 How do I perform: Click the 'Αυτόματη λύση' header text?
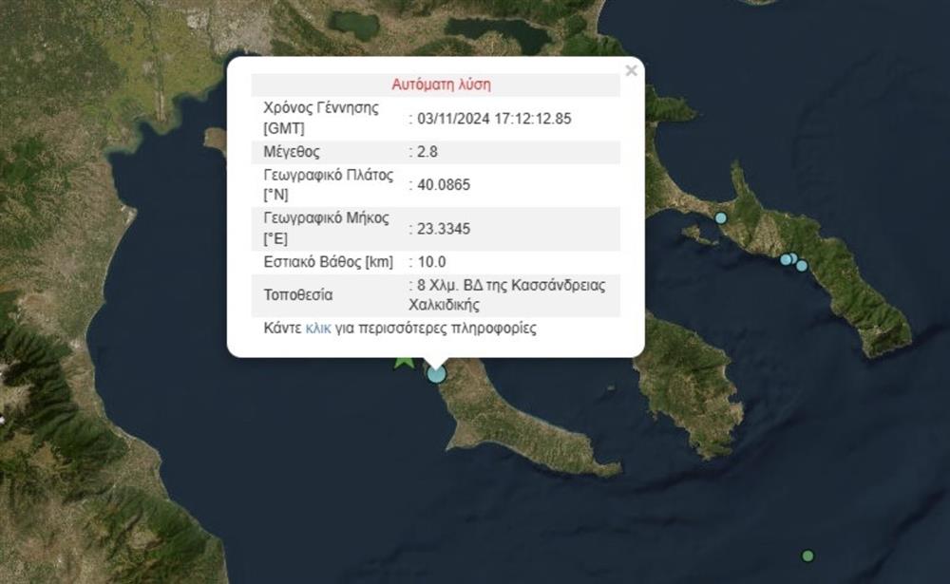441,85
